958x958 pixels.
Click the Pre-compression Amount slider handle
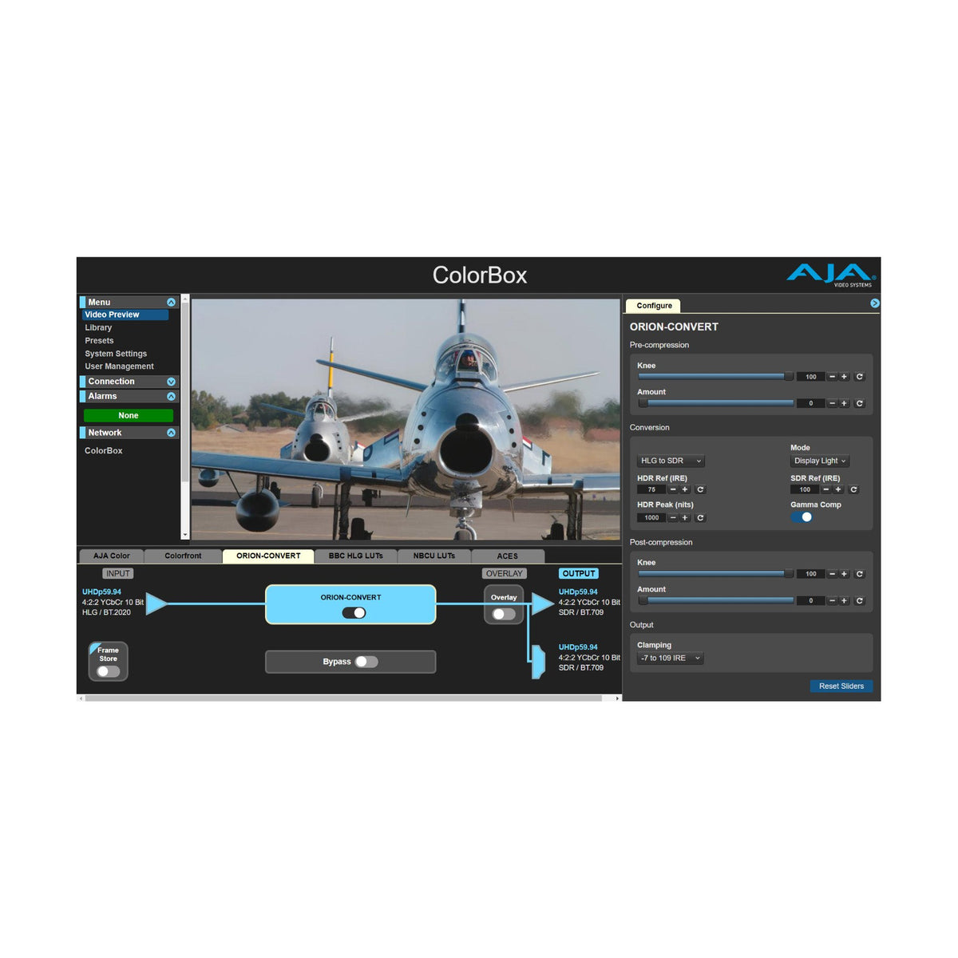[643, 403]
